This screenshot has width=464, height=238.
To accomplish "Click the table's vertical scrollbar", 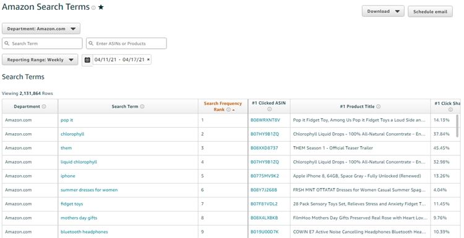I will click(457, 125).
